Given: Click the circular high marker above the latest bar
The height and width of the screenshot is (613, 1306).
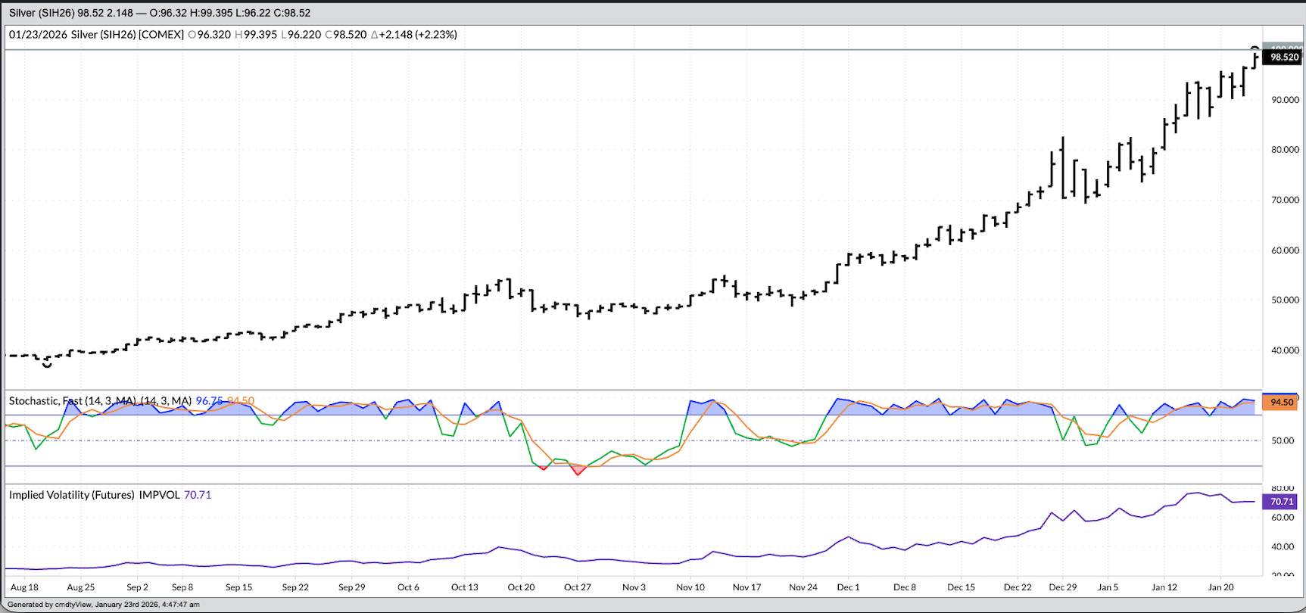Looking at the screenshot, I should point(1255,50).
